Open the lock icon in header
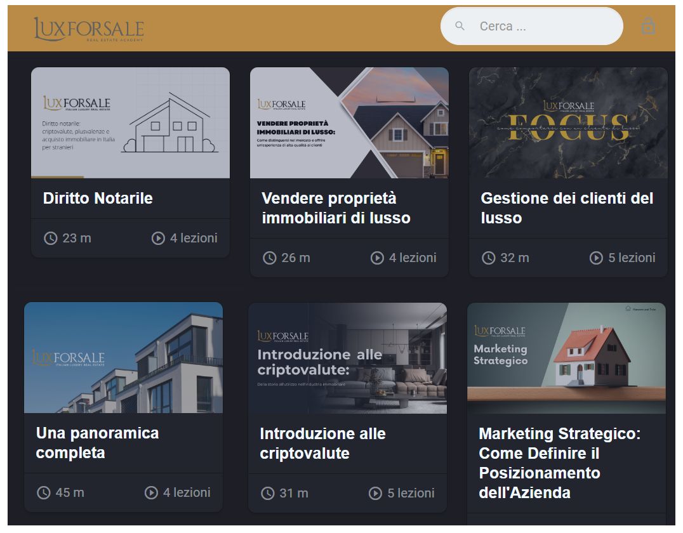Screen dimensions: 683x533 [x=648, y=26]
